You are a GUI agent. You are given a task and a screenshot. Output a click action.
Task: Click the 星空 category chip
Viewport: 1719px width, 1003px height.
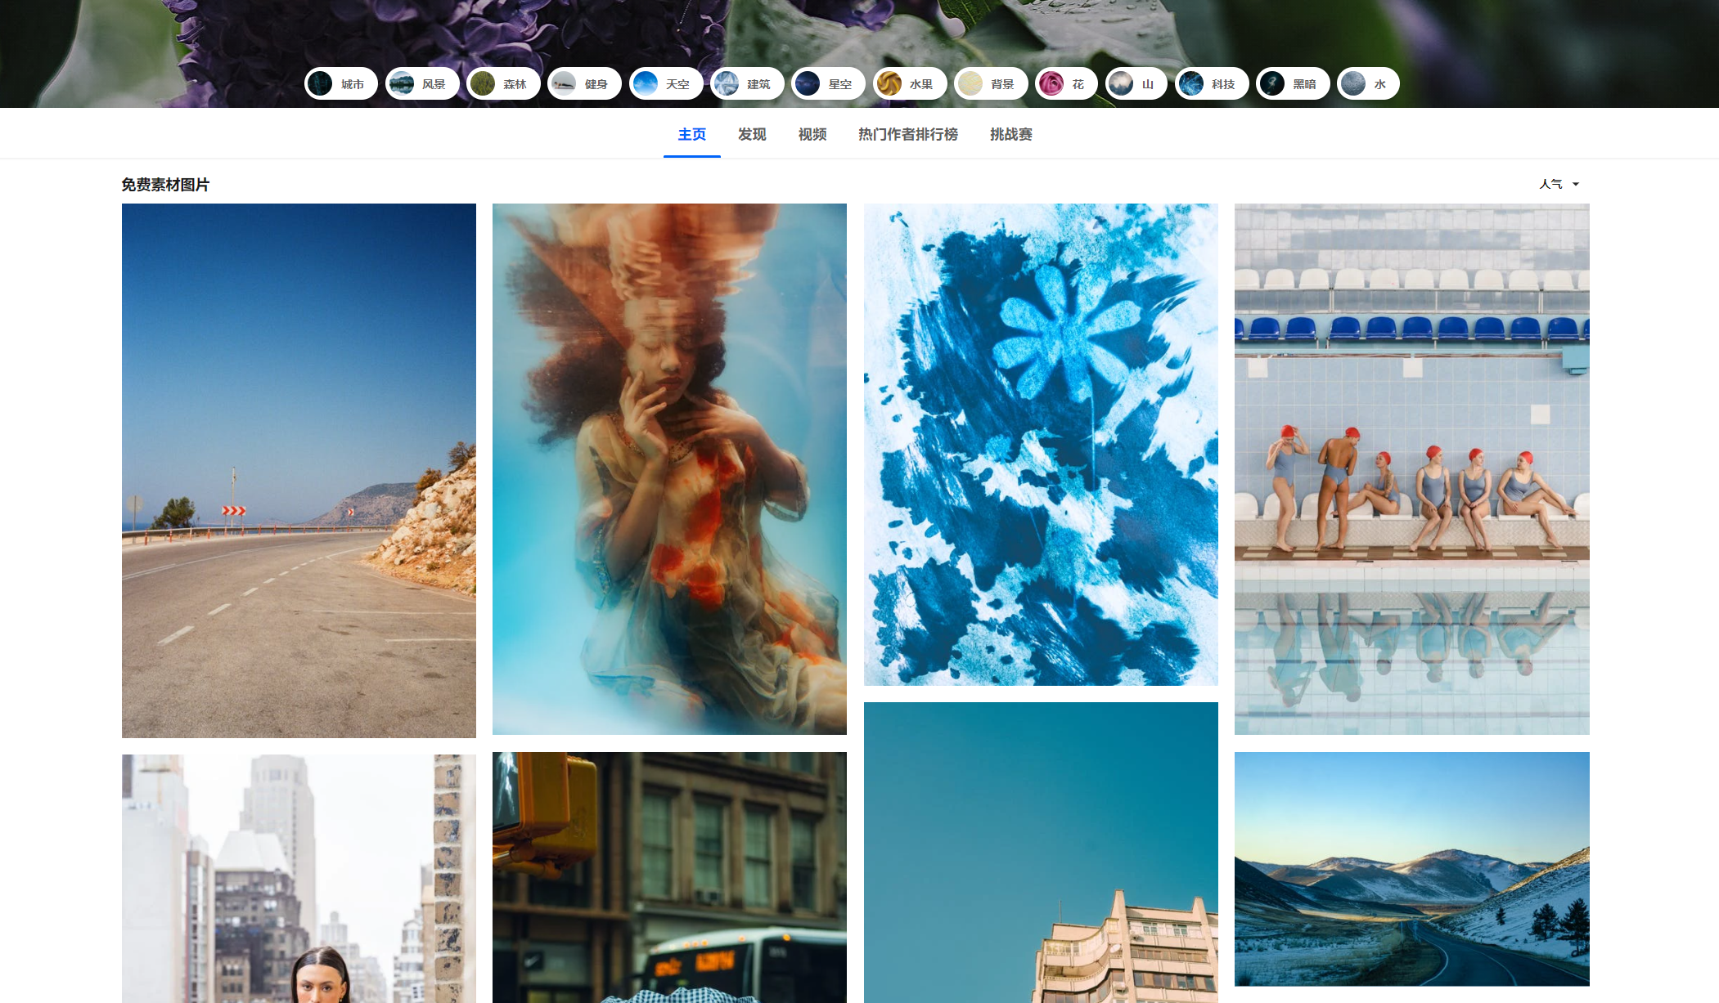[x=828, y=84]
